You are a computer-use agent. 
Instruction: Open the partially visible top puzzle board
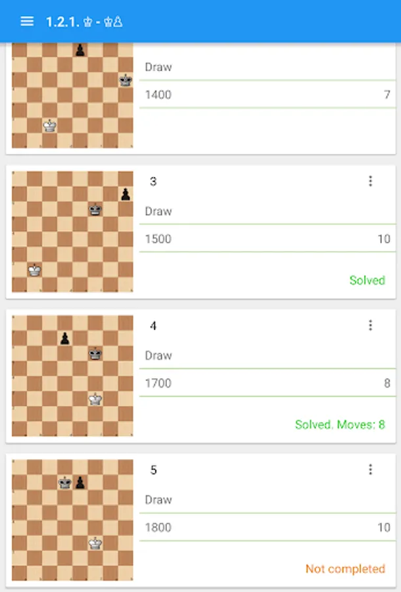click(72, 95)
